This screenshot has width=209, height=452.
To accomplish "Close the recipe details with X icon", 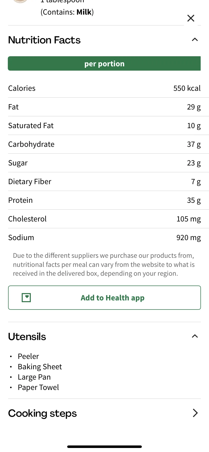I will coord(191,18).
